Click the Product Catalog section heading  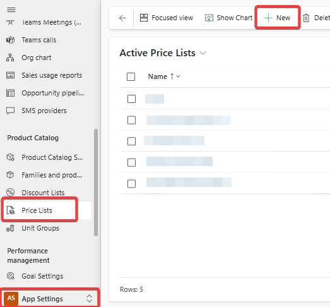coord(33,138)
